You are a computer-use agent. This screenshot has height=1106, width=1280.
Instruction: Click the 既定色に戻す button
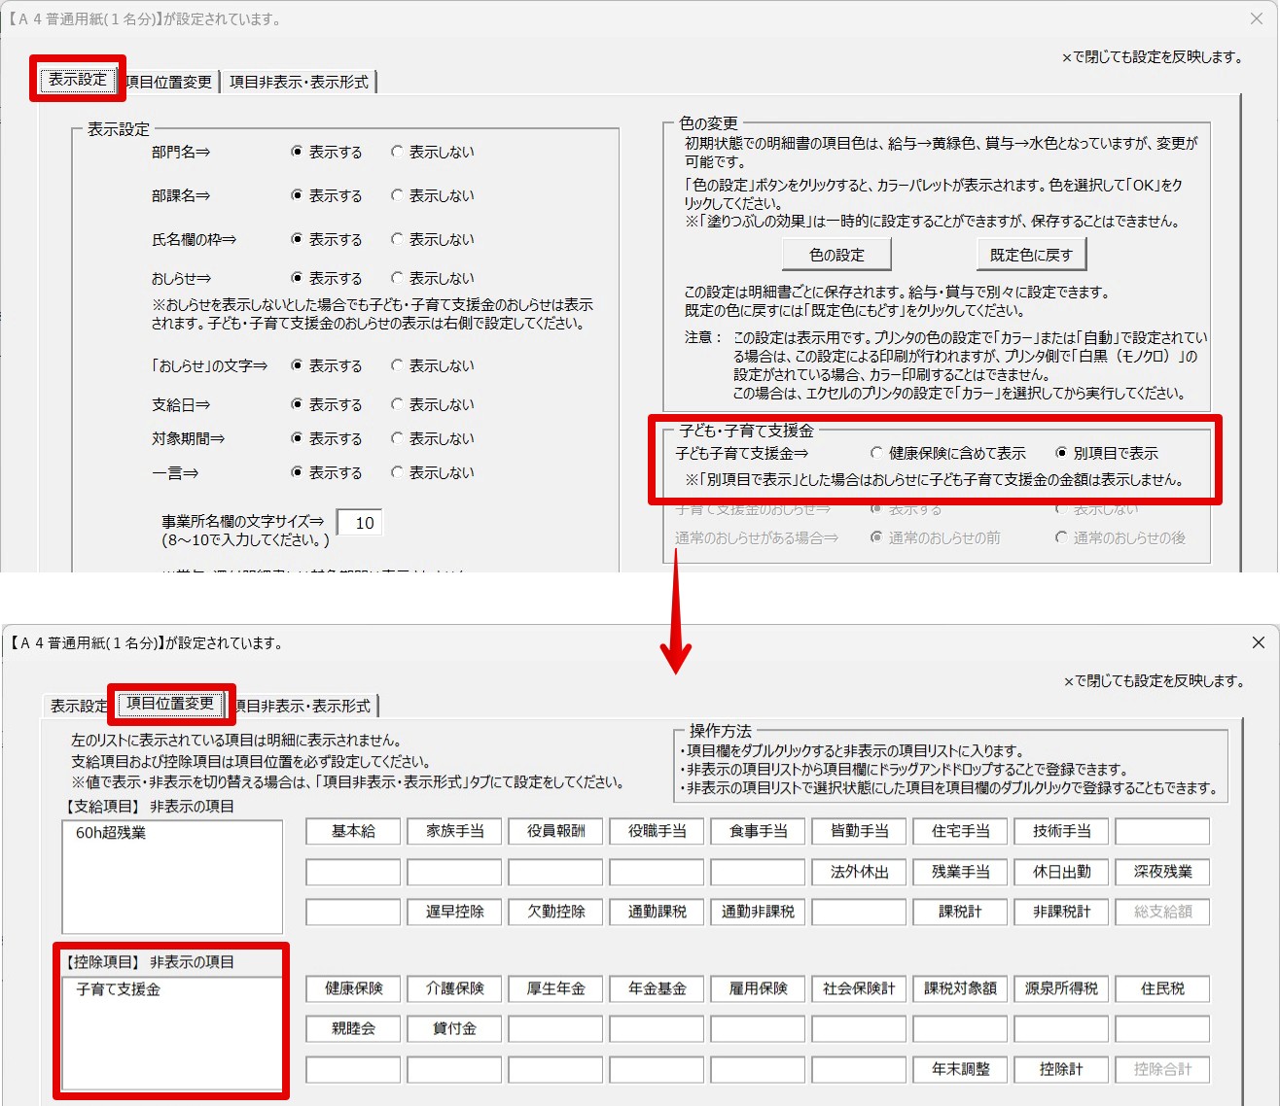tap(1031, 255)
